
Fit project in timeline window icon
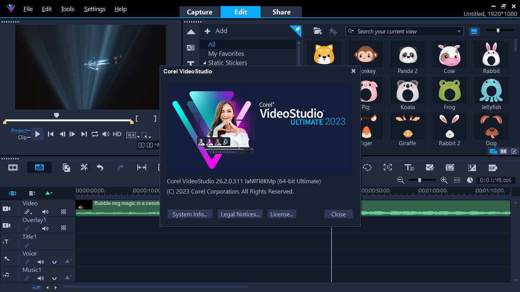coord(457,180)
